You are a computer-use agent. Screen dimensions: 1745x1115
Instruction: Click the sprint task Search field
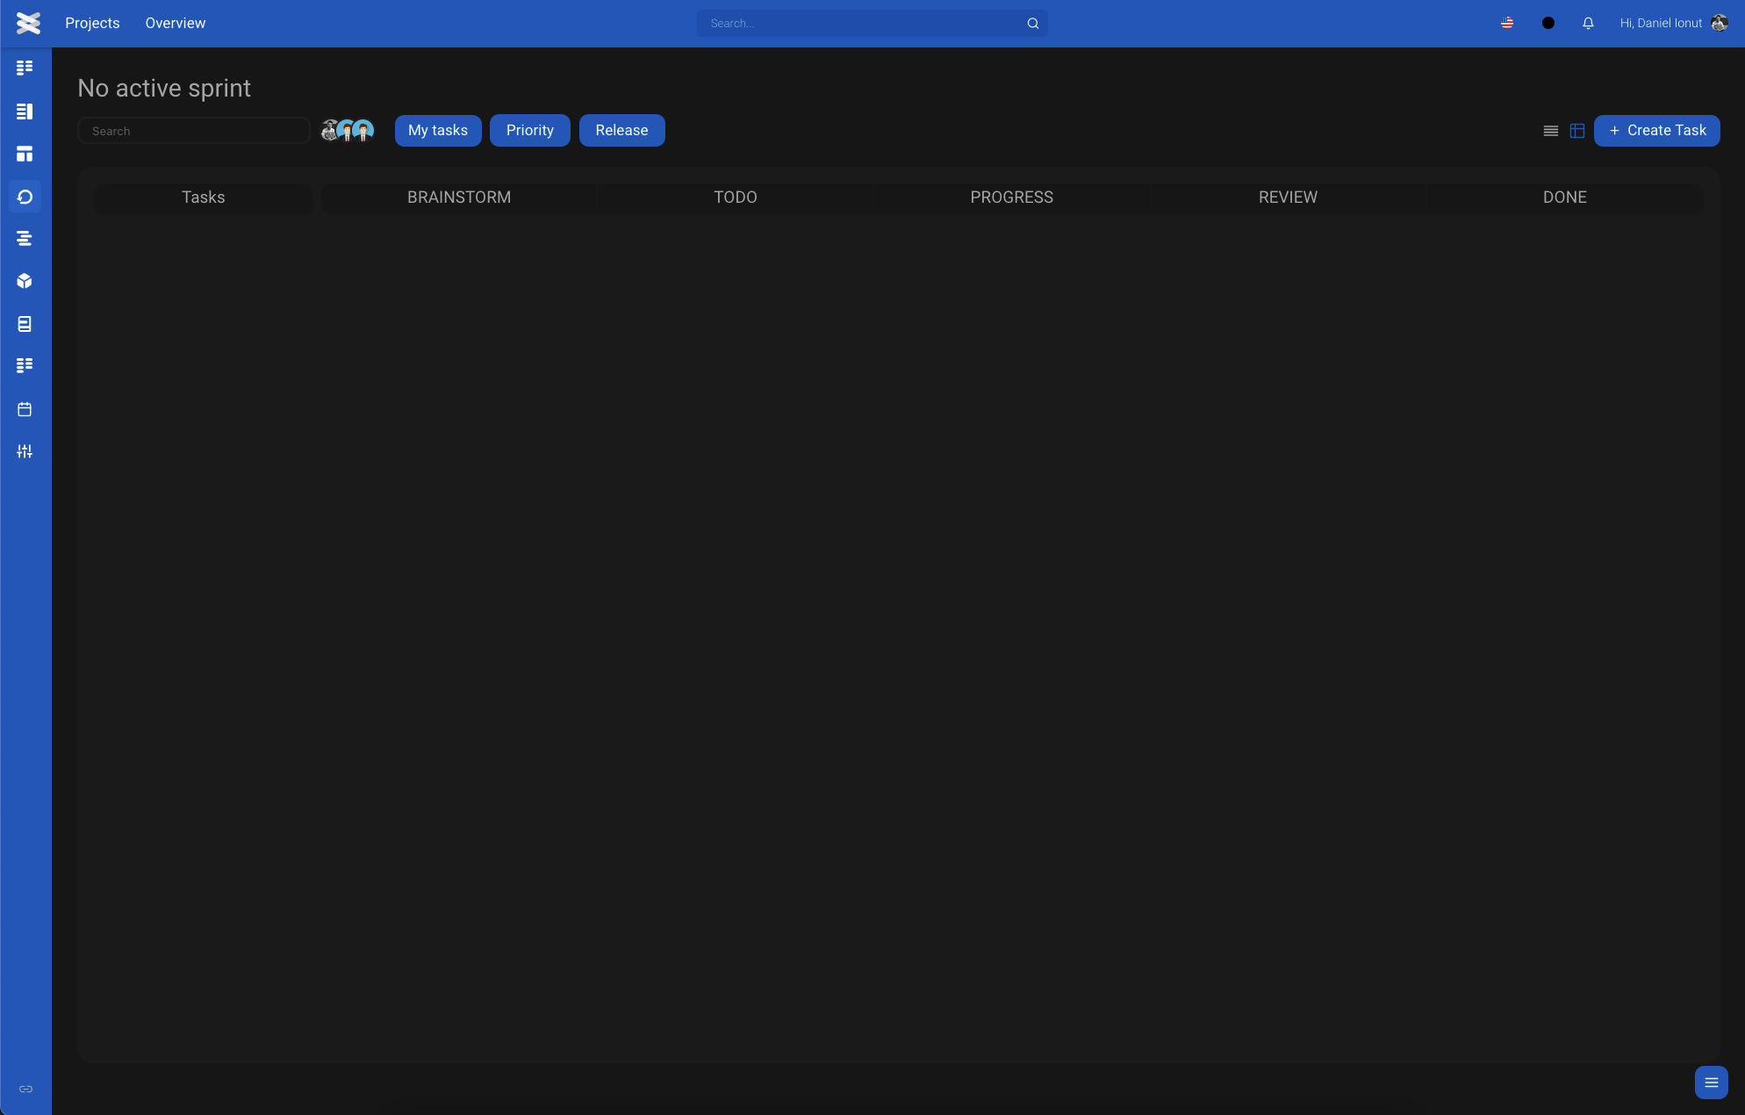pyautogui.click(x=193, y=131)
